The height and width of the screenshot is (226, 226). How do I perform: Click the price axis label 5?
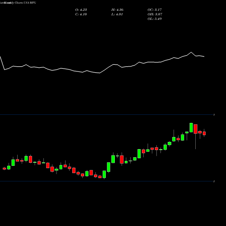[x=214, y=115]
